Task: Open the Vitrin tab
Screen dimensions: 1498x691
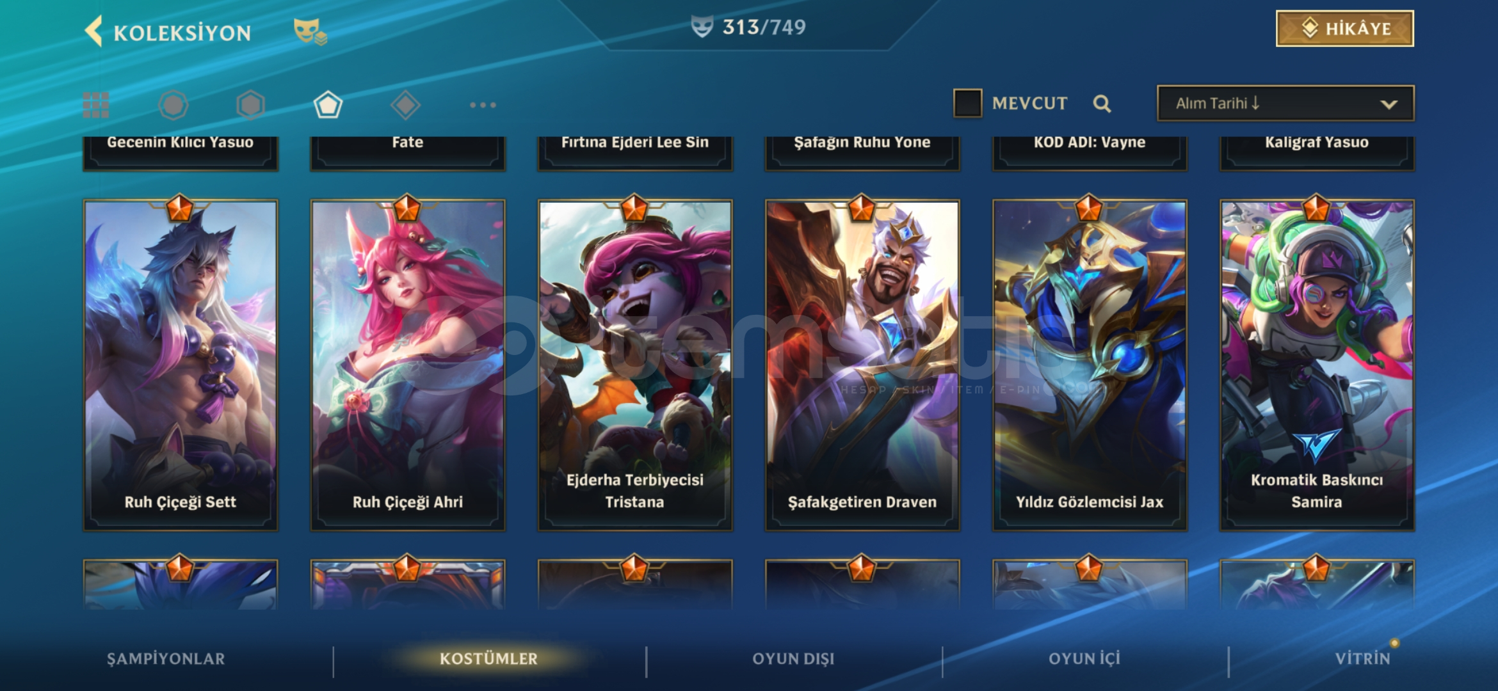Action: (x=1362, y=658)
